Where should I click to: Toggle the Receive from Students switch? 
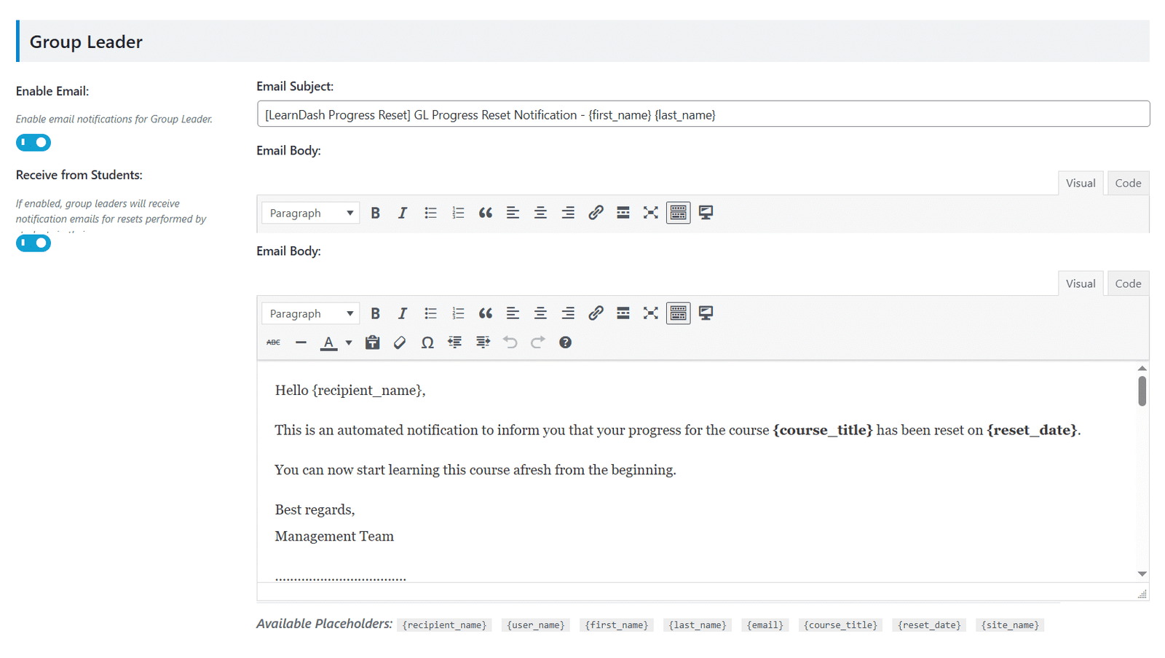coord(33,243)
